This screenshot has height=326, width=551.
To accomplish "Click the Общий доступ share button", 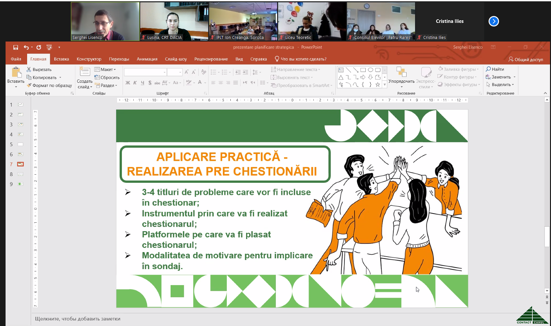I will [526, 60].
